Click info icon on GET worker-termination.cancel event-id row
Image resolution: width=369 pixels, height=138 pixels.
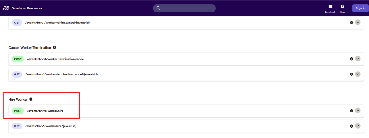[351, 74]
